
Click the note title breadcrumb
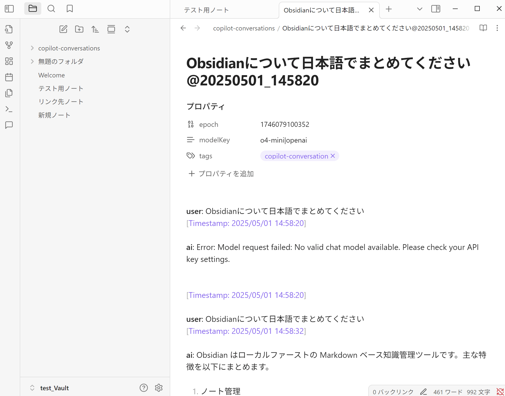tap(375, 28)
